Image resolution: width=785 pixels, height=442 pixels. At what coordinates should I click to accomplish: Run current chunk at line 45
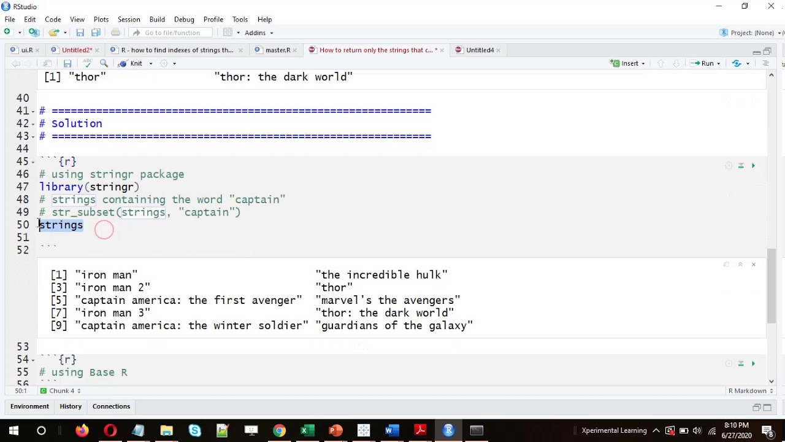point(753,166)
